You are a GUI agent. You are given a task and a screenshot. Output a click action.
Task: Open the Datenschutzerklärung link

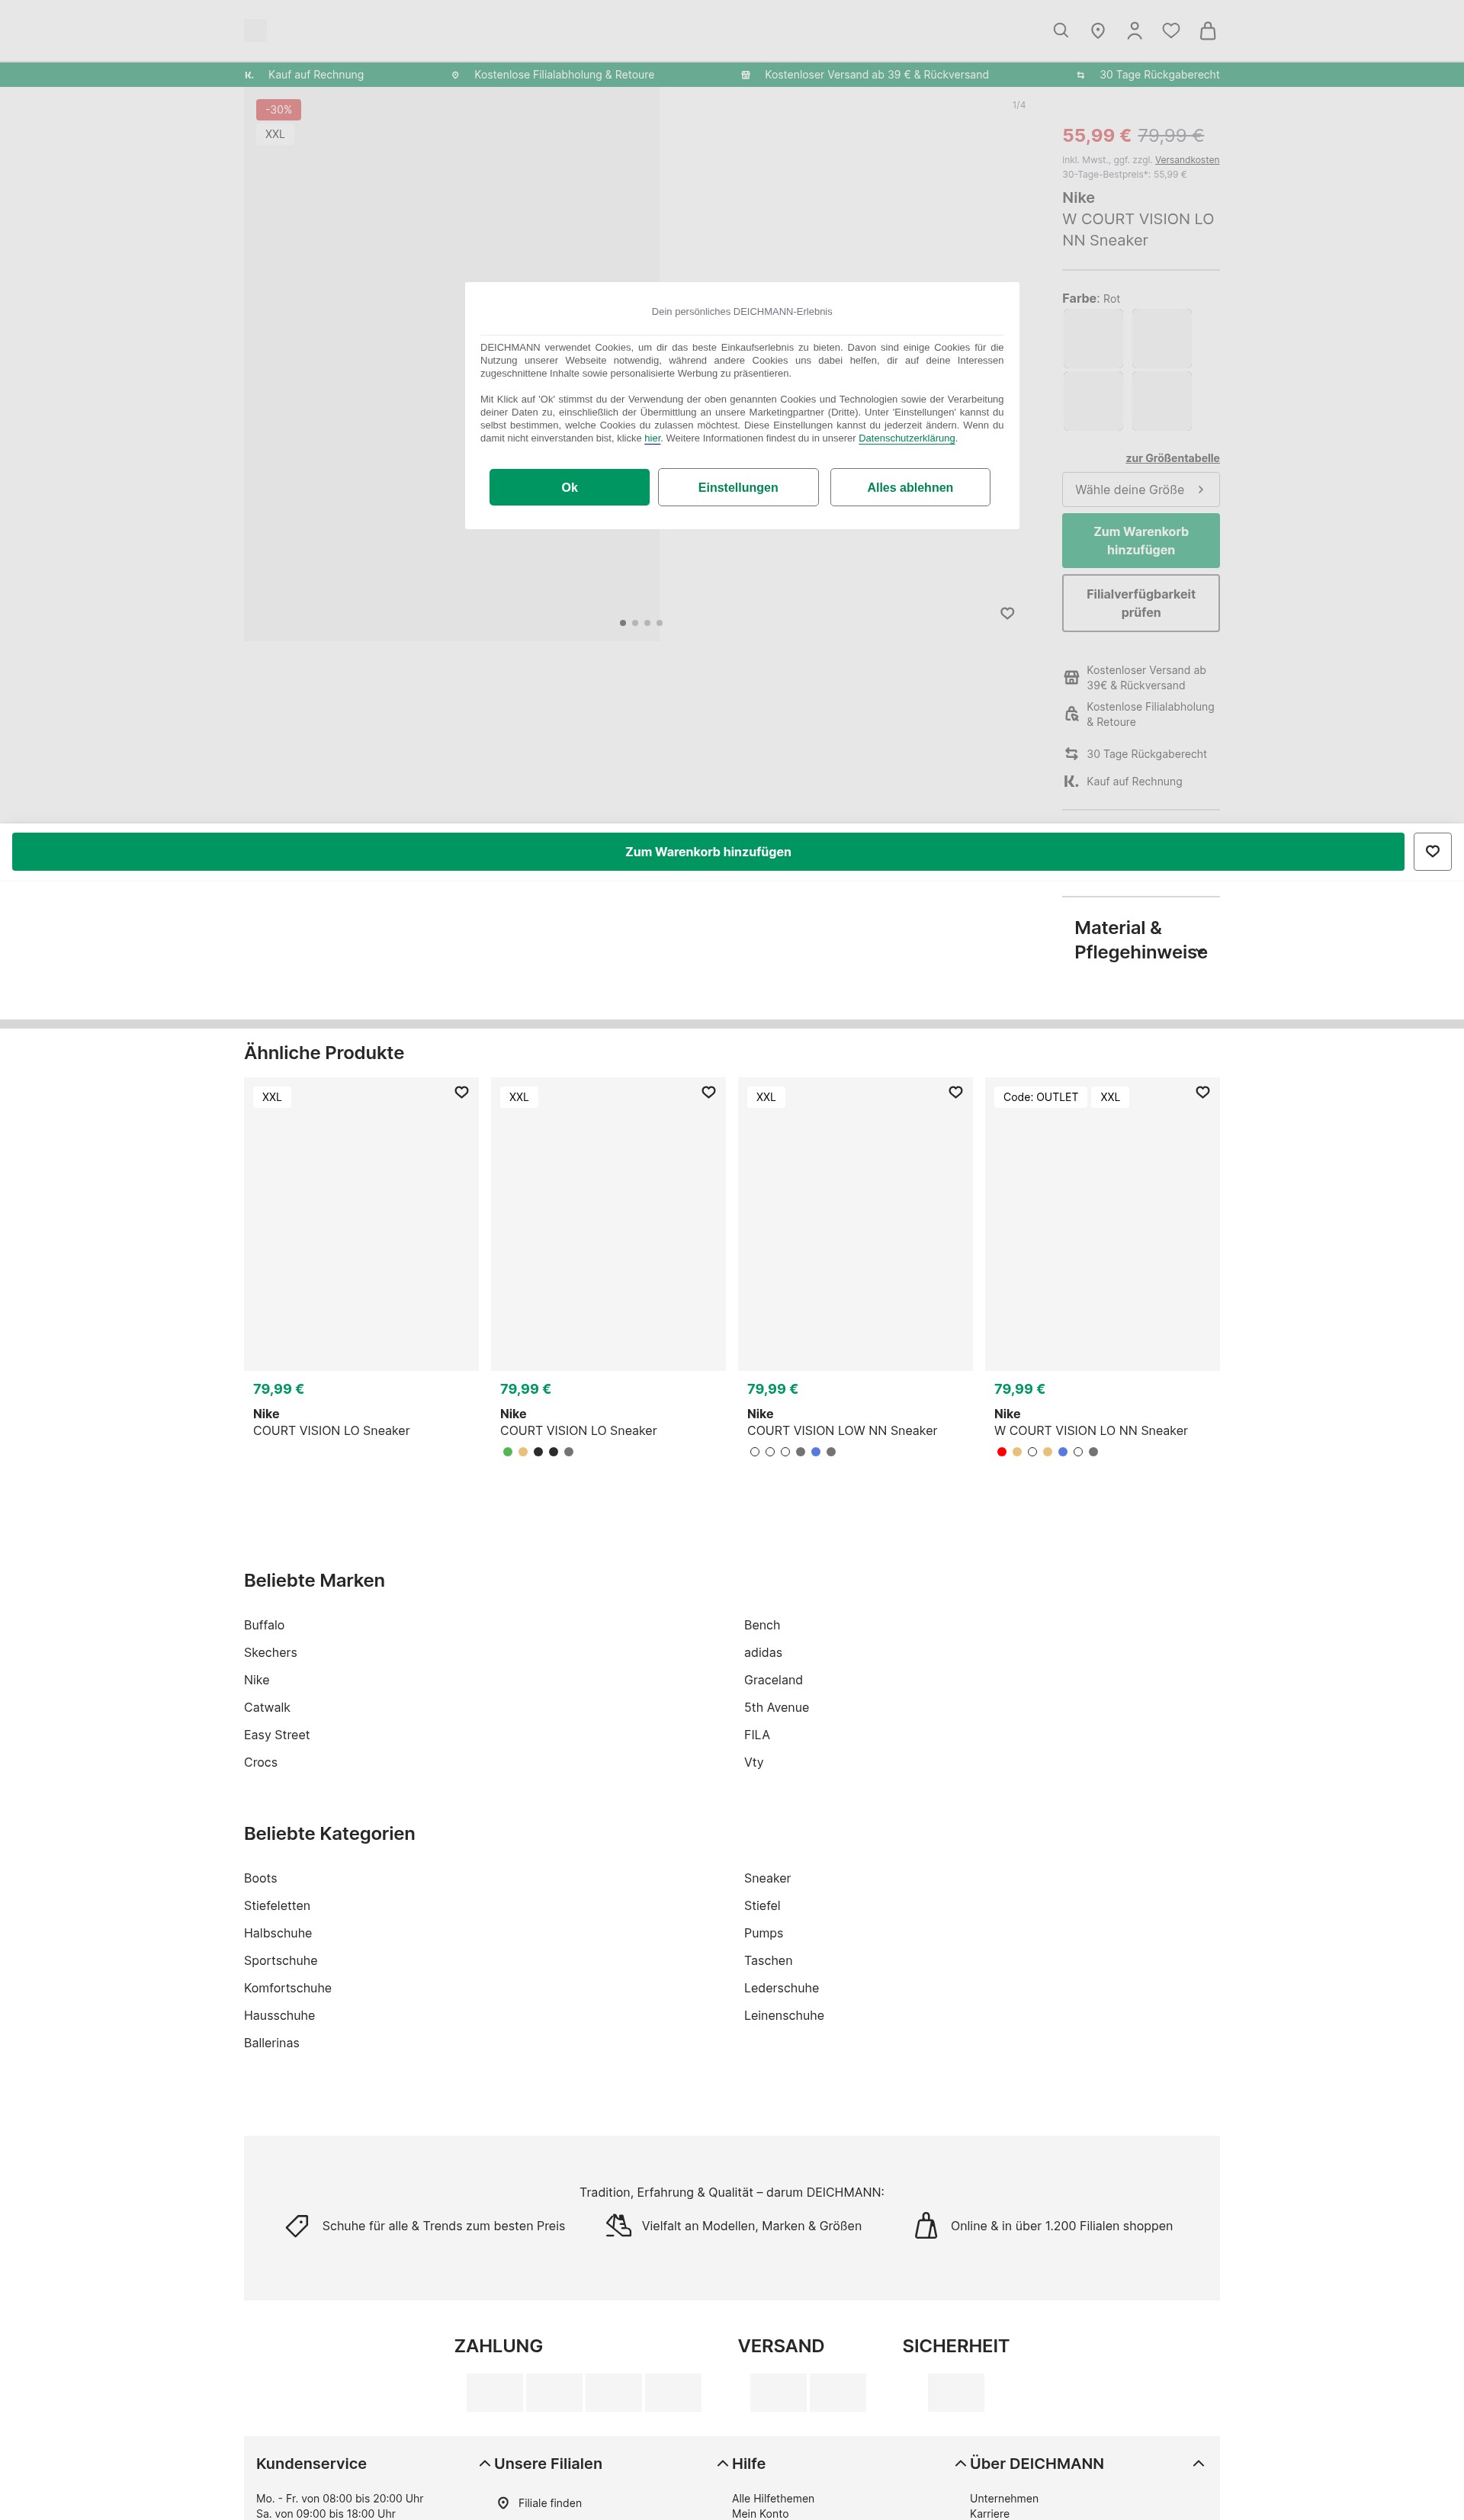click(906, 438)
